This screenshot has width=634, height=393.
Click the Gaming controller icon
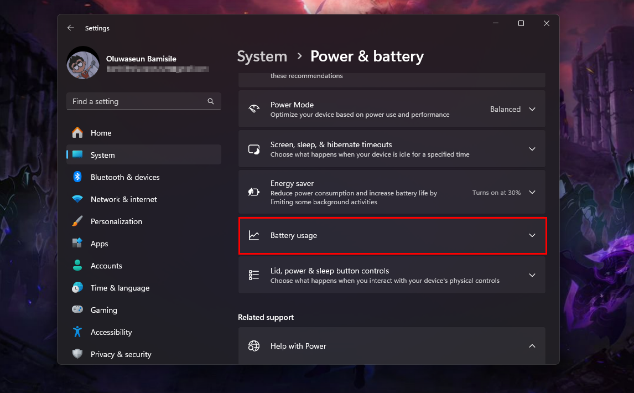tap(77, 309)
